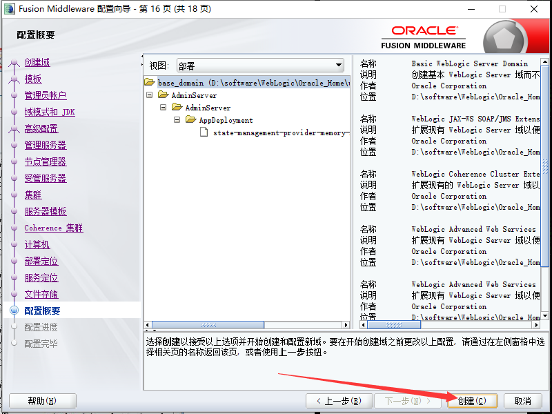Viewport: 552px width, 414px height.
Task: Click the 上一步(B) back button
Action: [339, 401]
